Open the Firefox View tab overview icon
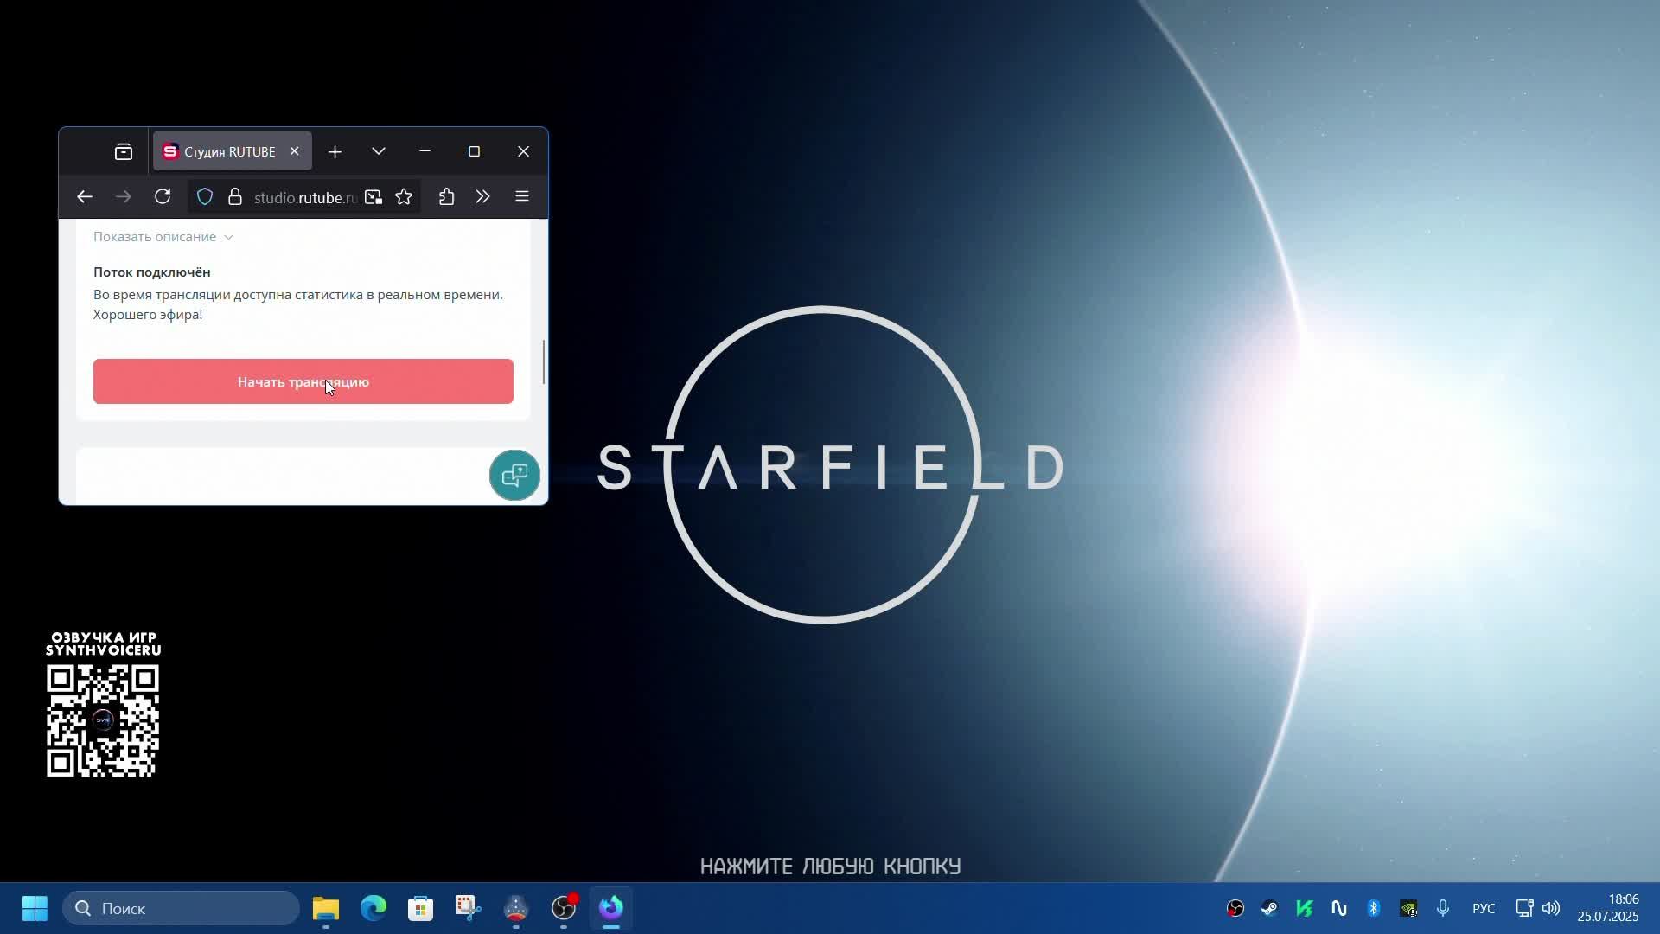The width and height of the screenshot is (1660, 934). coord(124,152)
